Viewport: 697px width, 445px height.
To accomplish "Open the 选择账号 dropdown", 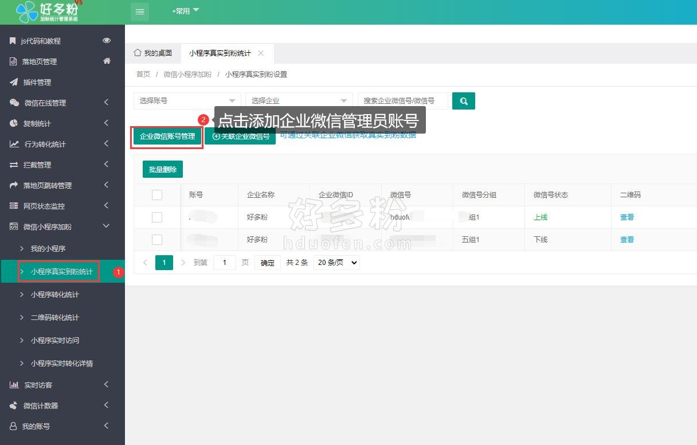I will point(187,101).
